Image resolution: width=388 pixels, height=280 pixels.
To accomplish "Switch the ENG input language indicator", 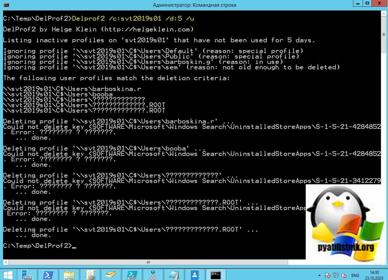I will pyautogui.click(x=355, y=275).
